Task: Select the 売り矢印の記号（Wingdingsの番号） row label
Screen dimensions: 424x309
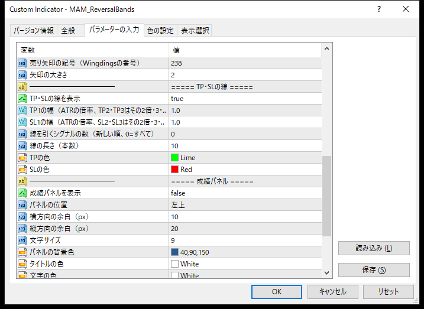Action: coord(85,63)
